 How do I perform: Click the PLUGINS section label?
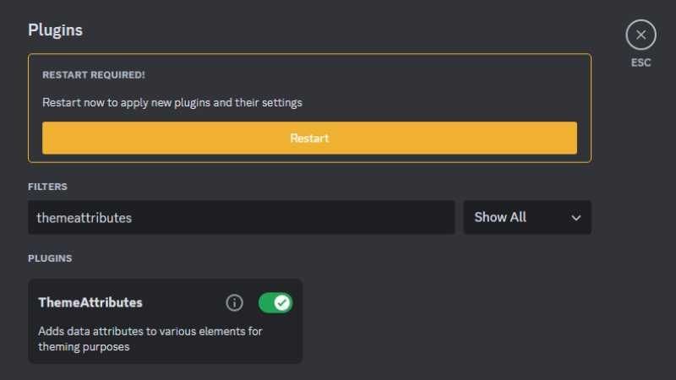tap(50, 258)
